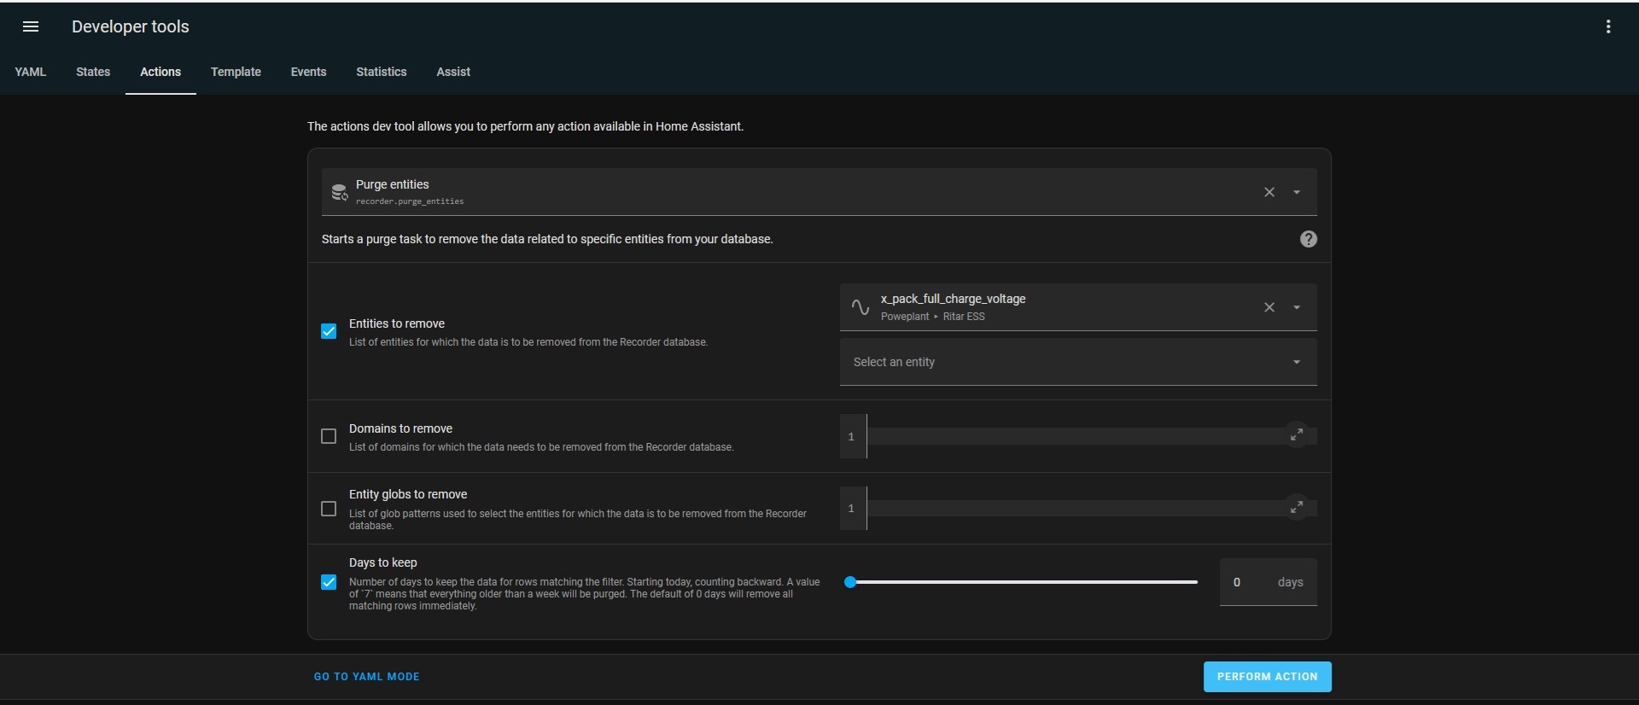The image size is (1639, 705).
Task: Expand the Domains to remove editor fullscreen
Action: point(1297,435)
